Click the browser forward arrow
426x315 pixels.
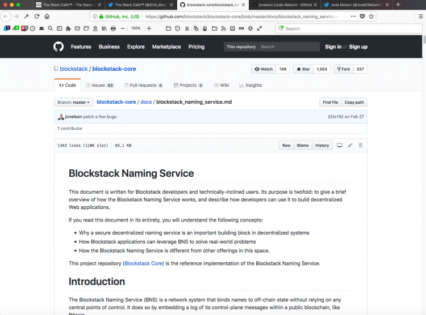[x=16, y=16]
